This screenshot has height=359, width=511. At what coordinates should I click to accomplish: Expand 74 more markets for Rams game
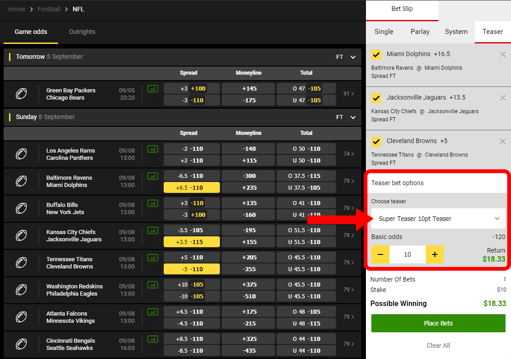[x=349, y=154]
